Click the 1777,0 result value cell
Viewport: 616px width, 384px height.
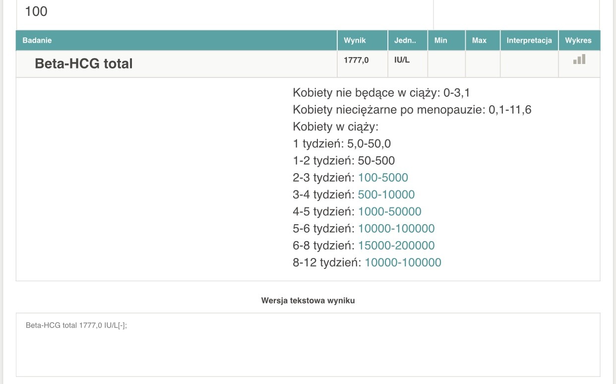(356, 60)
